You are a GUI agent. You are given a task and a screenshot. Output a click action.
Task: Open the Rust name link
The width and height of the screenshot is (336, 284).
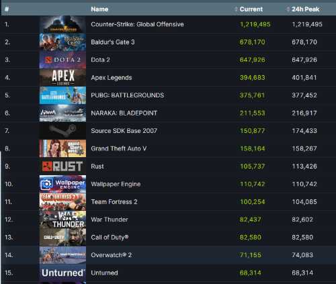click(97, 167)
